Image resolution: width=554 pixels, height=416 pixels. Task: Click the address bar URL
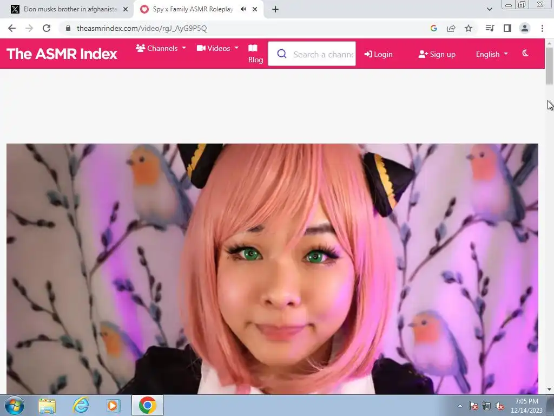tap(142, 28)
